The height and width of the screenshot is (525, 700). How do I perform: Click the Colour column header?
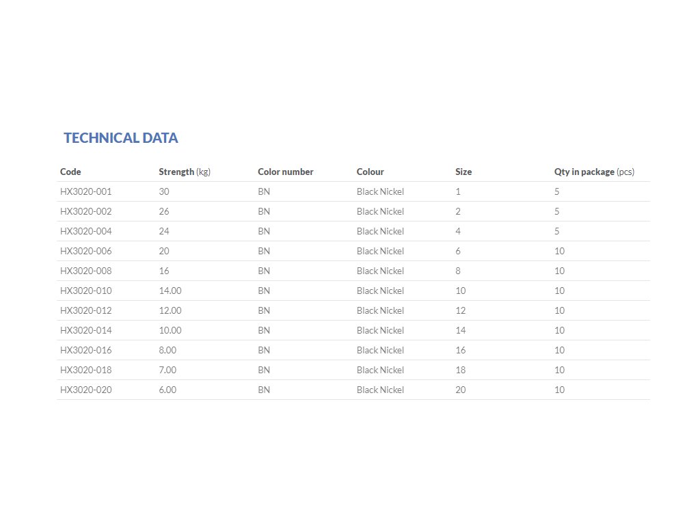pos(370,172)
